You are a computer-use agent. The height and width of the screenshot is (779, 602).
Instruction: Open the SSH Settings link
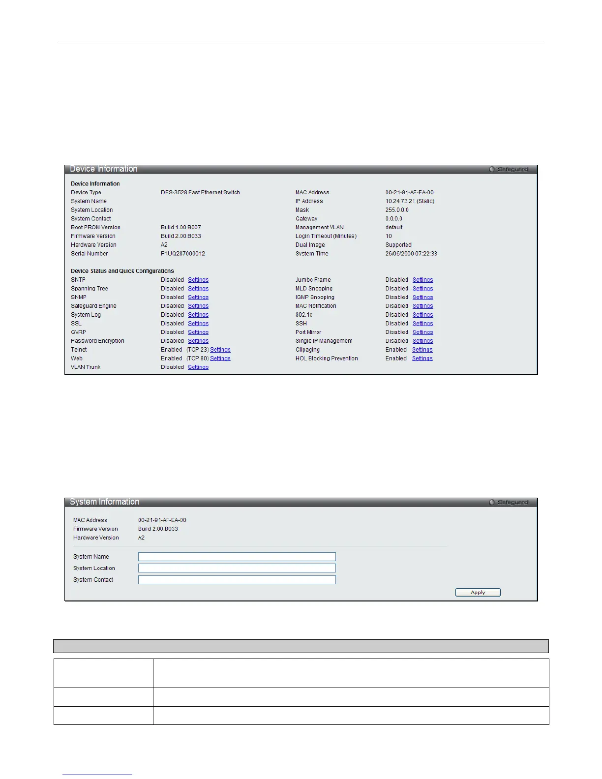coord(423,324)
